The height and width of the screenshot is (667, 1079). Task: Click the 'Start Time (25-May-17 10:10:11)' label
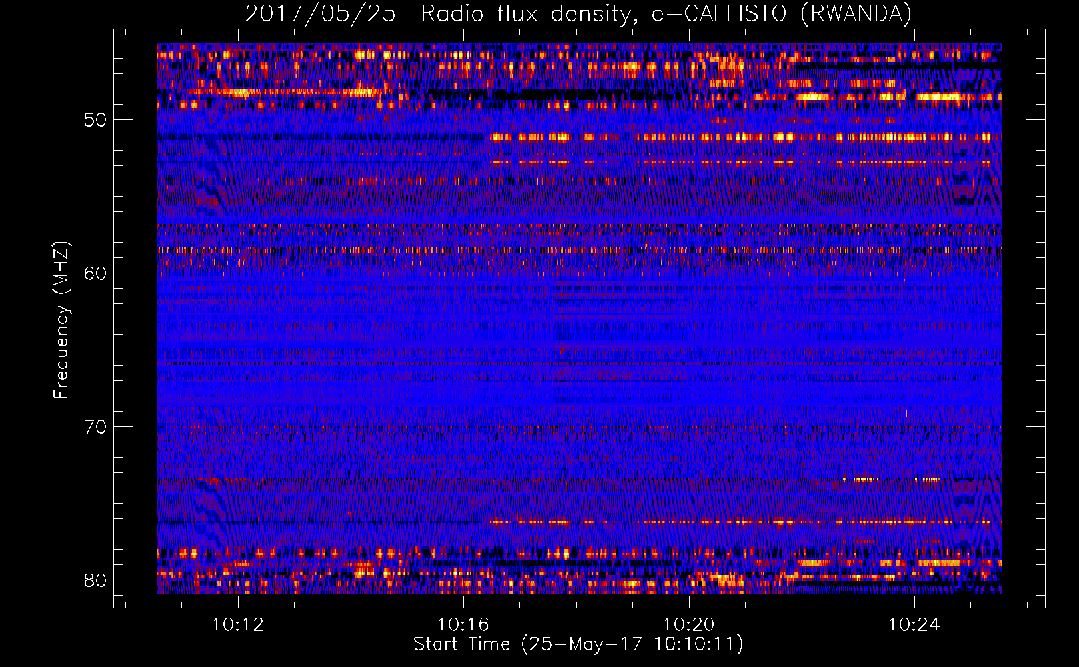[578, 644]
